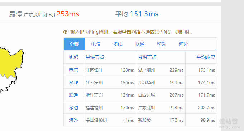Click the 98.9ms average value

pos(208,120)
